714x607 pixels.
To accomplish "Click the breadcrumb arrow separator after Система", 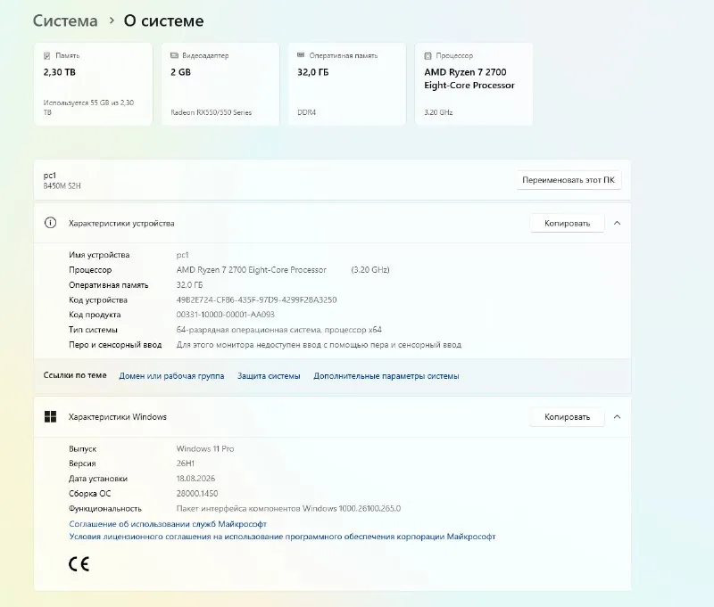I will click(x=111, y=21).
